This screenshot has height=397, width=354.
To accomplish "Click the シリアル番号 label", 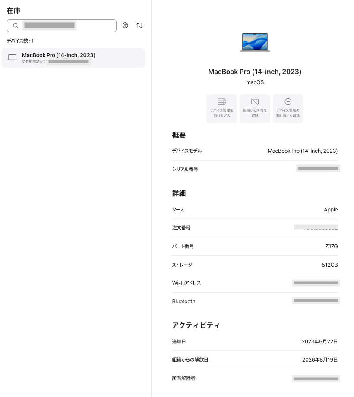I will click(185, 169).
